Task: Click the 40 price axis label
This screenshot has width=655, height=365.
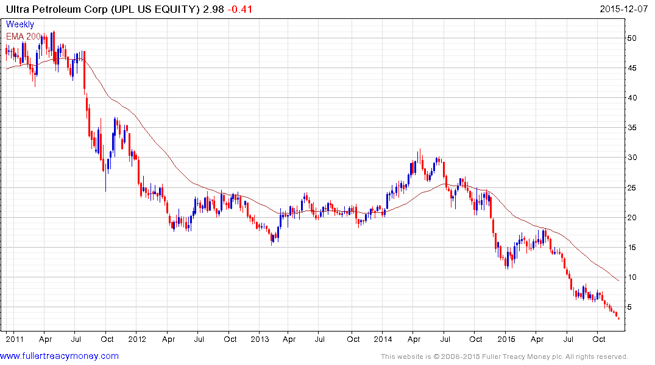Action: click(x=632, y=97)
